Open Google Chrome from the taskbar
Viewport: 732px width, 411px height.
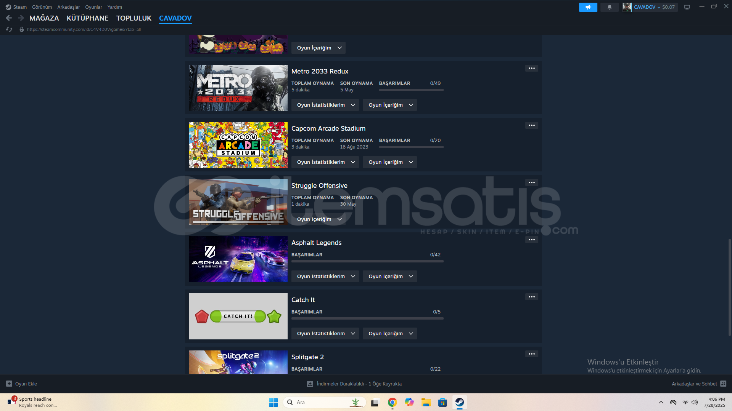click(x=392, y=402)
